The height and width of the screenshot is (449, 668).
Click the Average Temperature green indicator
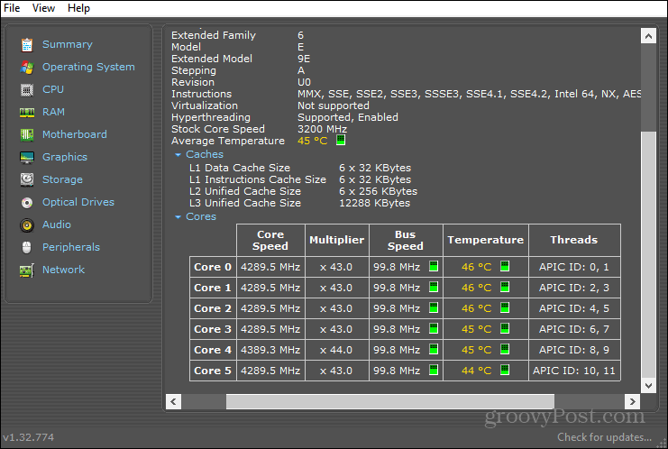pos(341,141)
